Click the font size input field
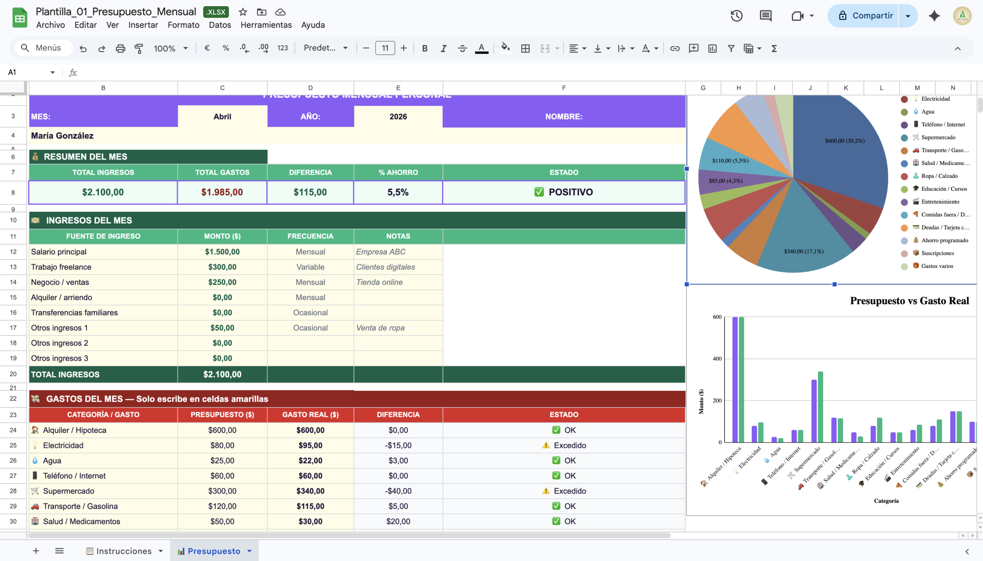Screen dimensions: 983x561 (x=385, y=48)
